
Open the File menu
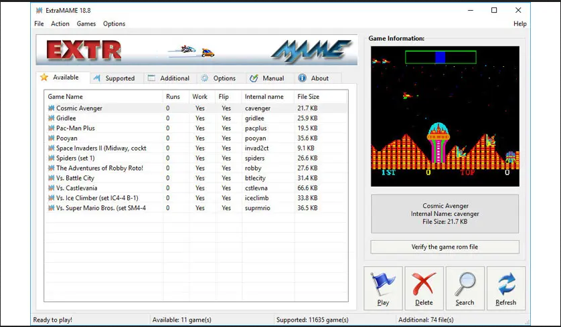click(x=39, y=23)
